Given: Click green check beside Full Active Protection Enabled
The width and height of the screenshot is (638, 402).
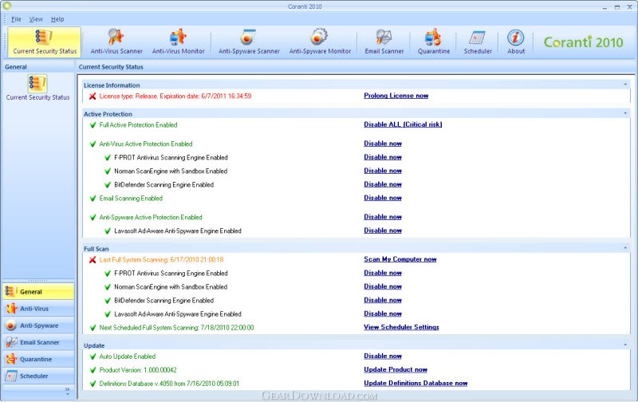Looking at the screenshot, I should 93,125.
